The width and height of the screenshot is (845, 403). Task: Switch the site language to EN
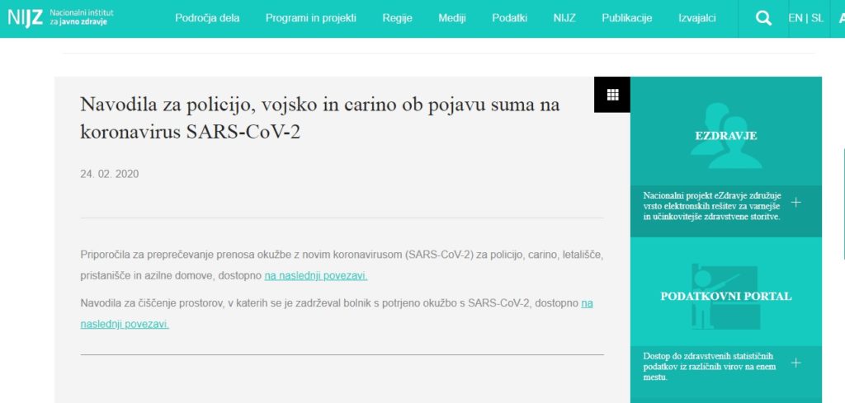(x=795, y=18)
